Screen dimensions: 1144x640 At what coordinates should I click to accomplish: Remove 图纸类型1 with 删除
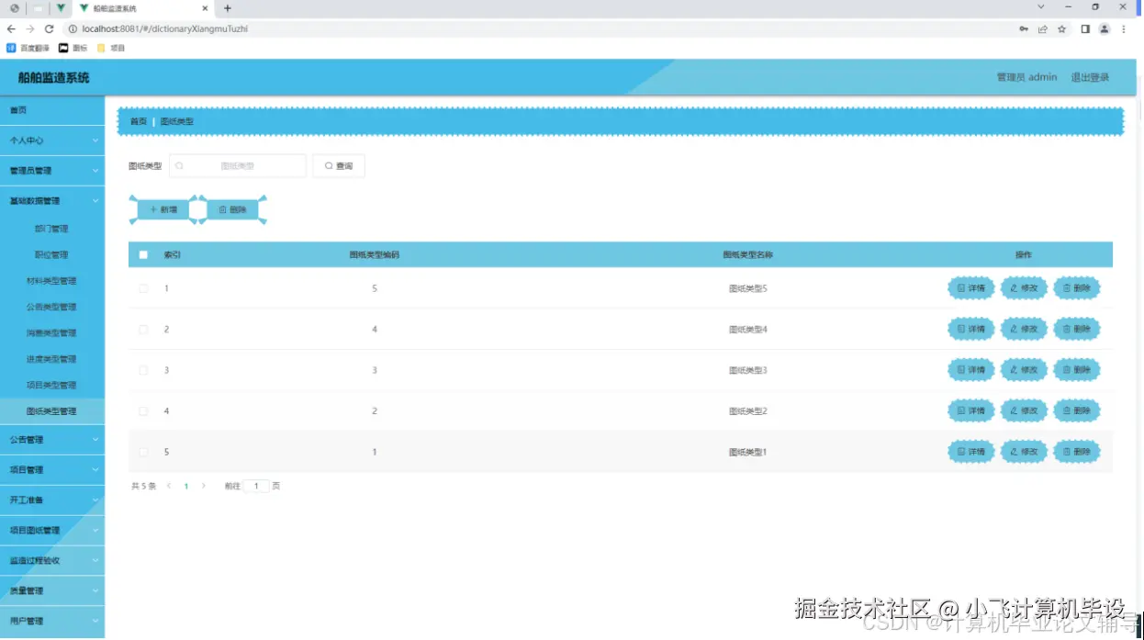click(1077, 452)
